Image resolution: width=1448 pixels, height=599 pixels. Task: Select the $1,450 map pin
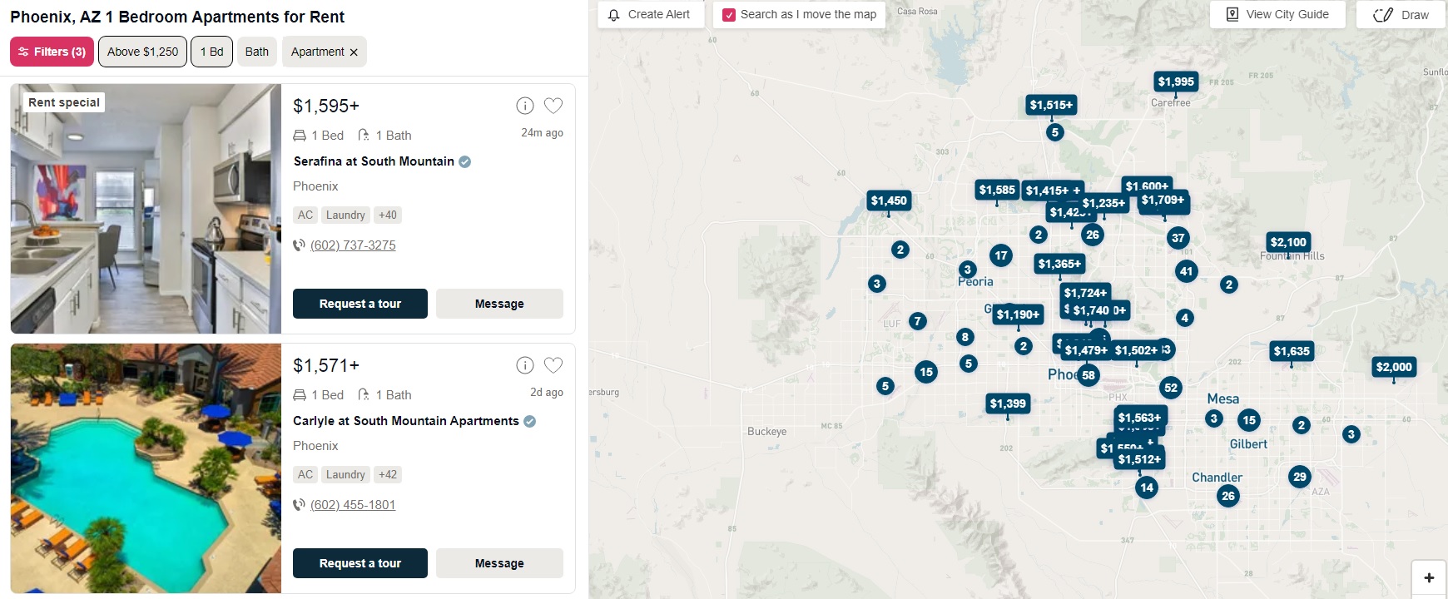(889, 200)
